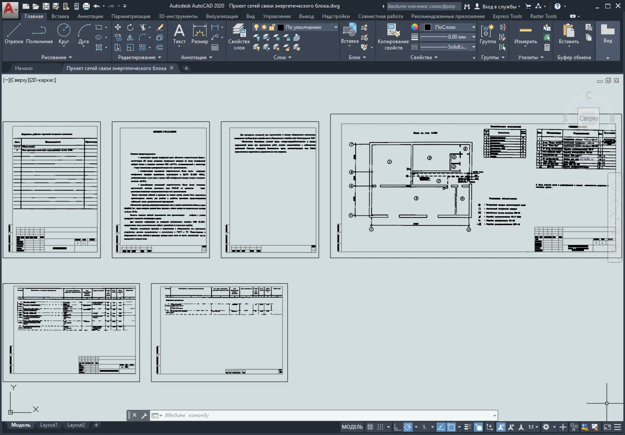The height and width of the screenshot is (435, 625).
Task: Toggle annotation visibility icon in status bar
Action: 501,427
